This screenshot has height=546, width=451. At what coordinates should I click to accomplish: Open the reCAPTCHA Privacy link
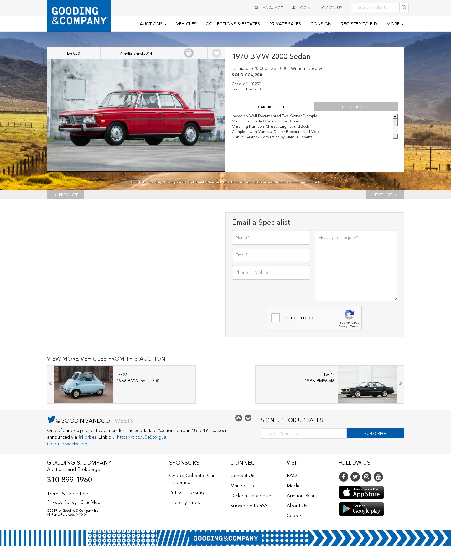343,326
